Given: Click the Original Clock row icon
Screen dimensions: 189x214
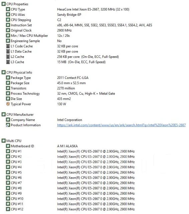Looking at the screenshot, I should click(x=8, y=30).
